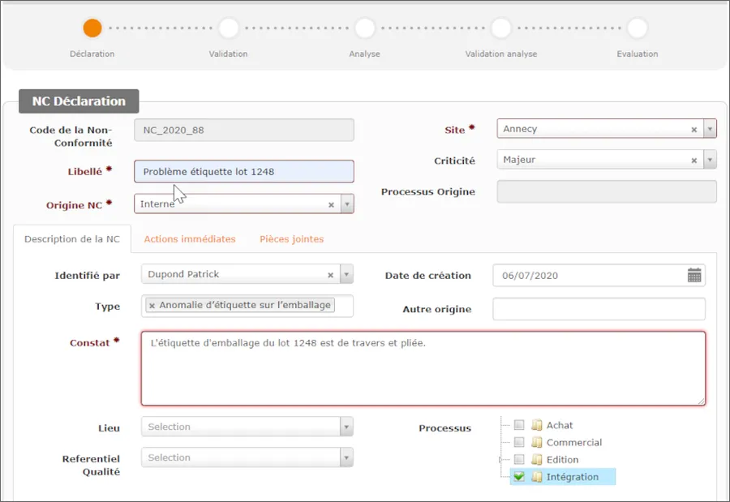The height and width of the screenshot is (502, 730).
Task: Clear the Majeur criticité value
Action: (695, 159)
